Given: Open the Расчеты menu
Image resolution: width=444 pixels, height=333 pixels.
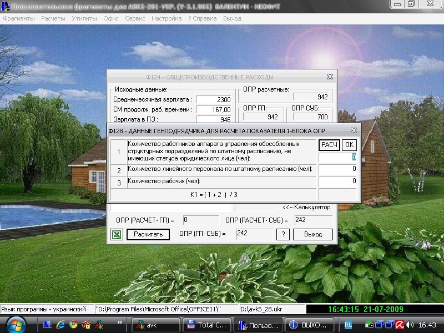Looking at the screenshot, I should [53, 18].
